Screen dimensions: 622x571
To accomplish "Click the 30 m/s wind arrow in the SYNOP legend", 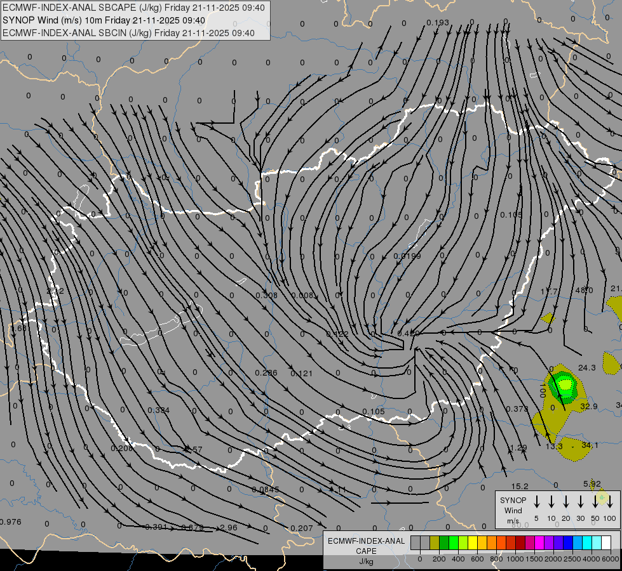I will click(x=580, y=502).
